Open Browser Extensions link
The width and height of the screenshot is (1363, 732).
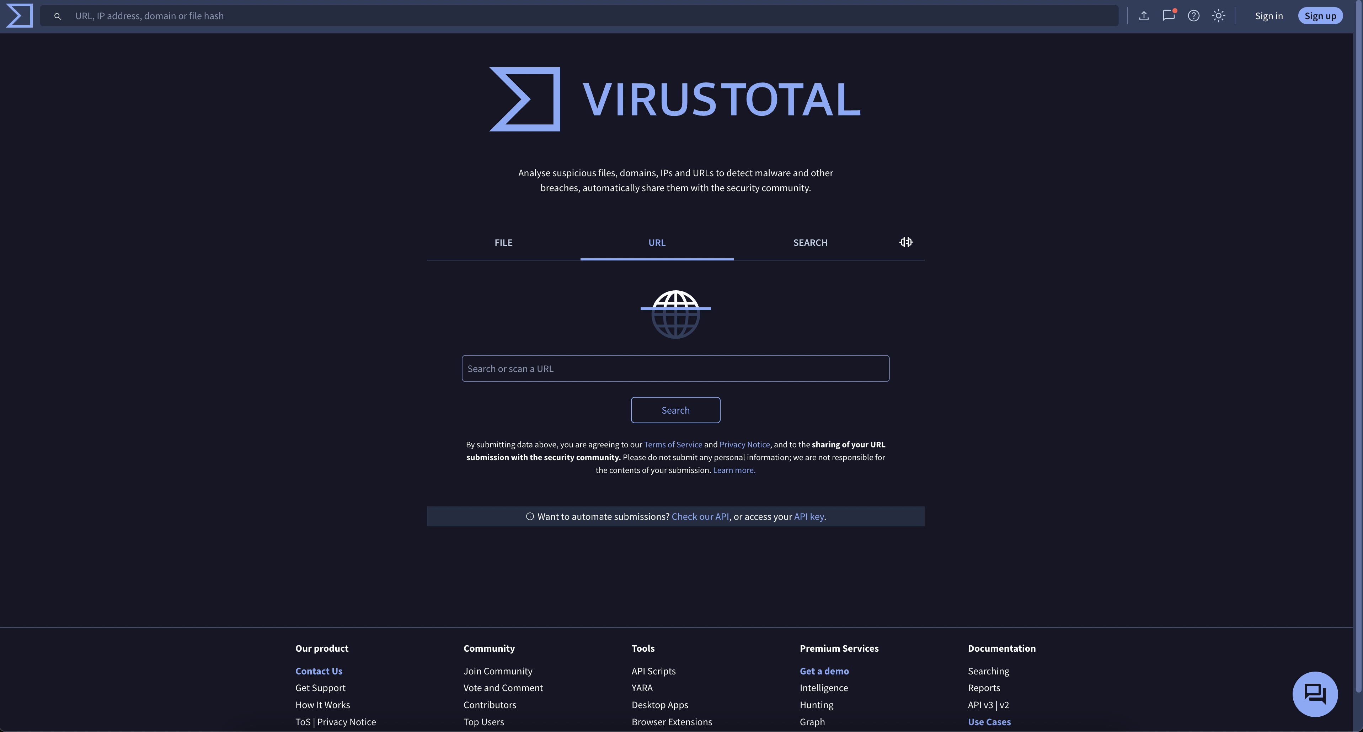(672, 722)
